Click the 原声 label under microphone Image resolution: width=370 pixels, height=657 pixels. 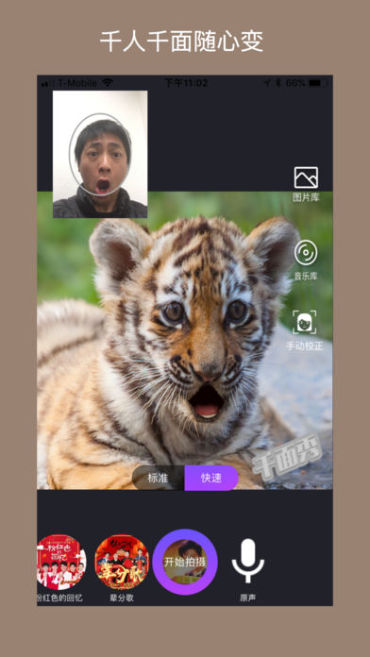tap(248, 598)
